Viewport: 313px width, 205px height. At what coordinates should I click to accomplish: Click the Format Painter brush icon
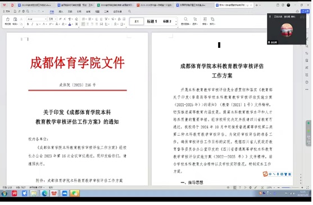click(8, 19)
